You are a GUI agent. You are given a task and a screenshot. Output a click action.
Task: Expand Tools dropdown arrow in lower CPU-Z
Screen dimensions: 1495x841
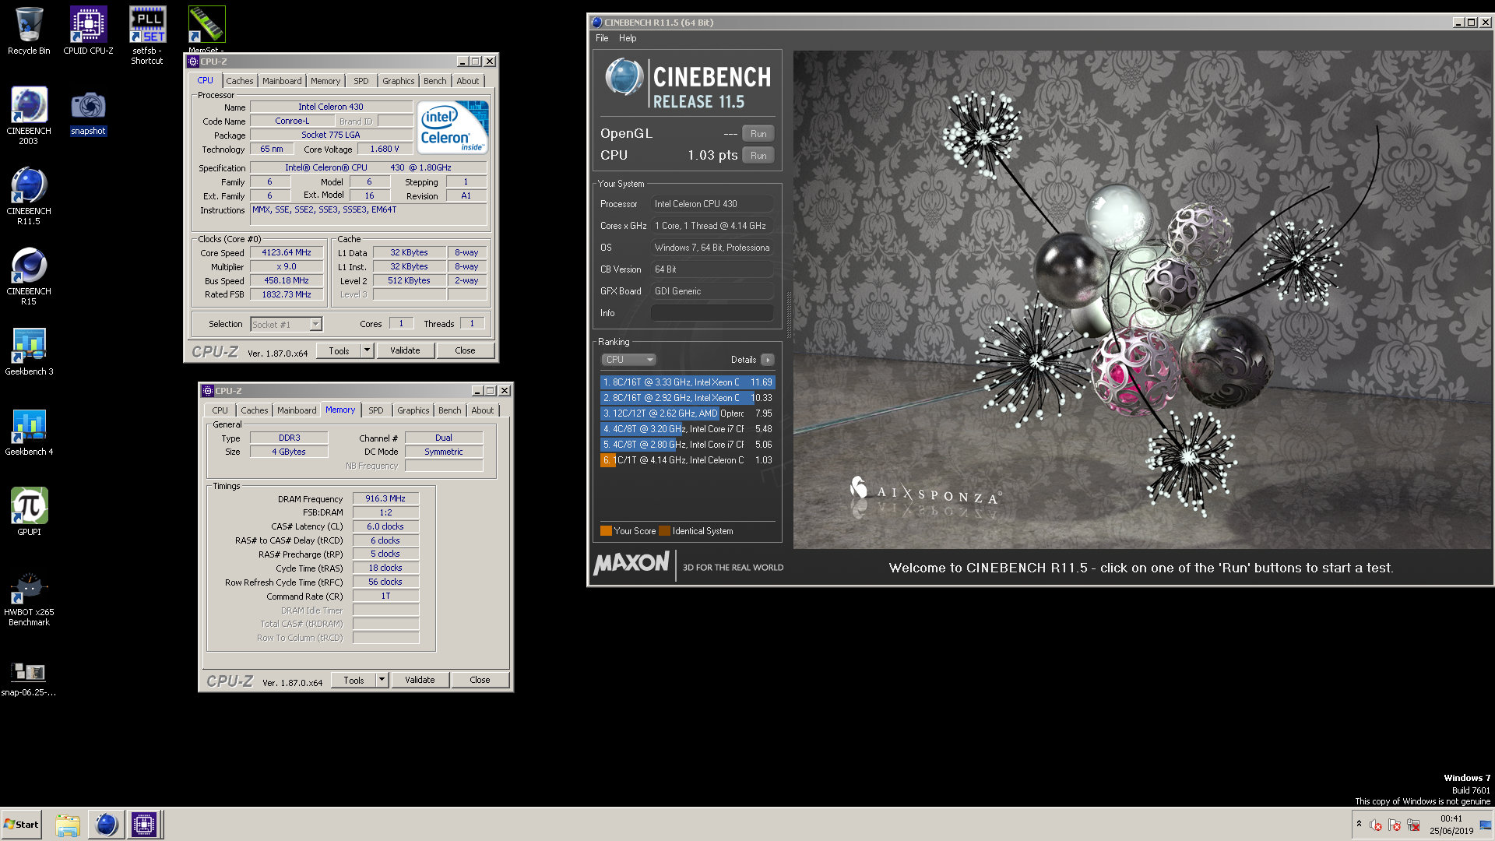click(x=382, y=680)
